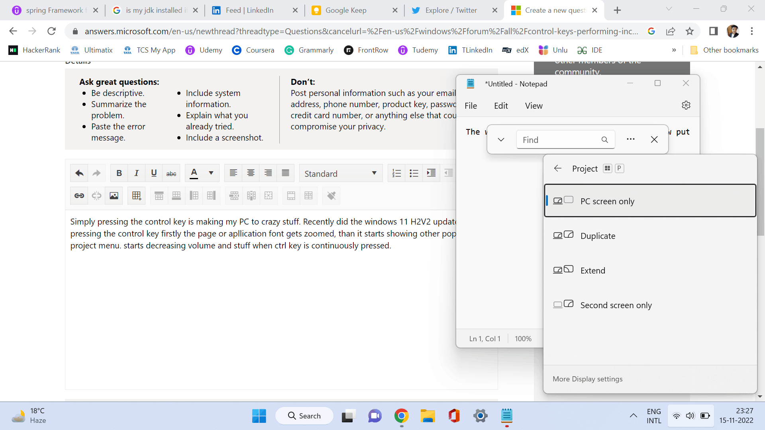Click the font color A swatch
Image resolution: width=765 pixels, height=430 pixels.
[194, 173]
